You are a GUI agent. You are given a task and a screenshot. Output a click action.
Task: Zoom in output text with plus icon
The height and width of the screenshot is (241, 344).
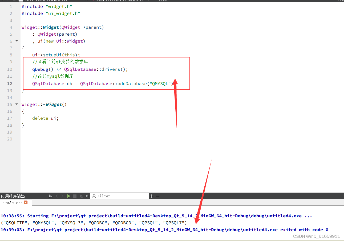click(x=152, y=196)
